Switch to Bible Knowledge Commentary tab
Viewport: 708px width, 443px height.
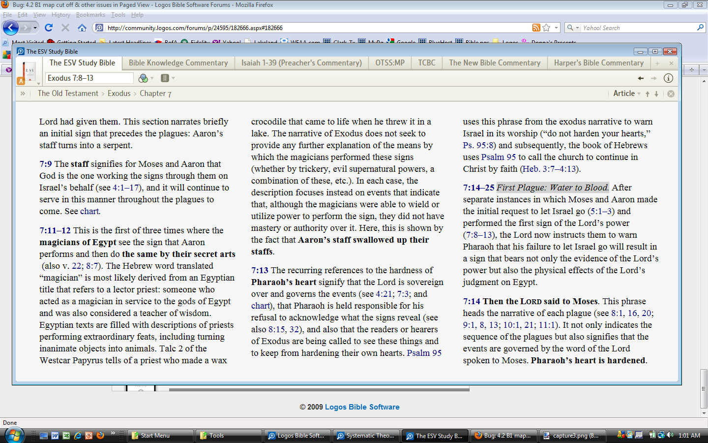(x=178, y=63)
